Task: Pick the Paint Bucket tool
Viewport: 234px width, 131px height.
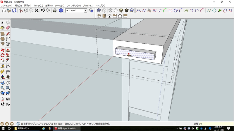Action: (3, 28)
